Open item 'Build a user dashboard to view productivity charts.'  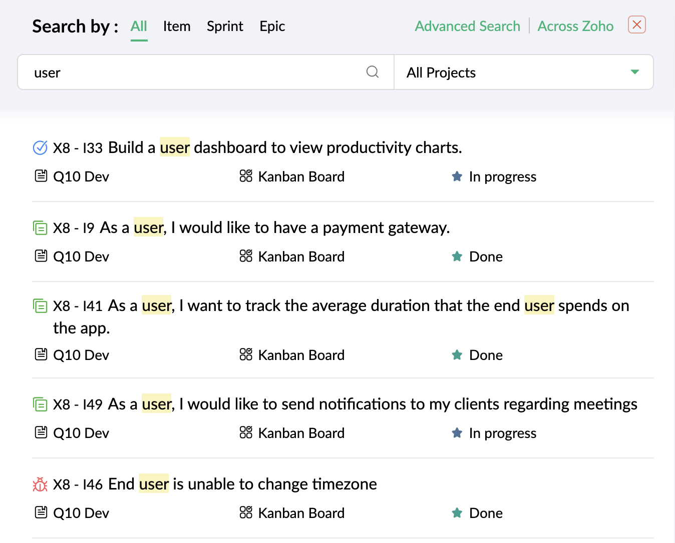[285, 147]
